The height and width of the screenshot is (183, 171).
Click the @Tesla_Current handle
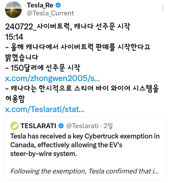coord(50,13)
